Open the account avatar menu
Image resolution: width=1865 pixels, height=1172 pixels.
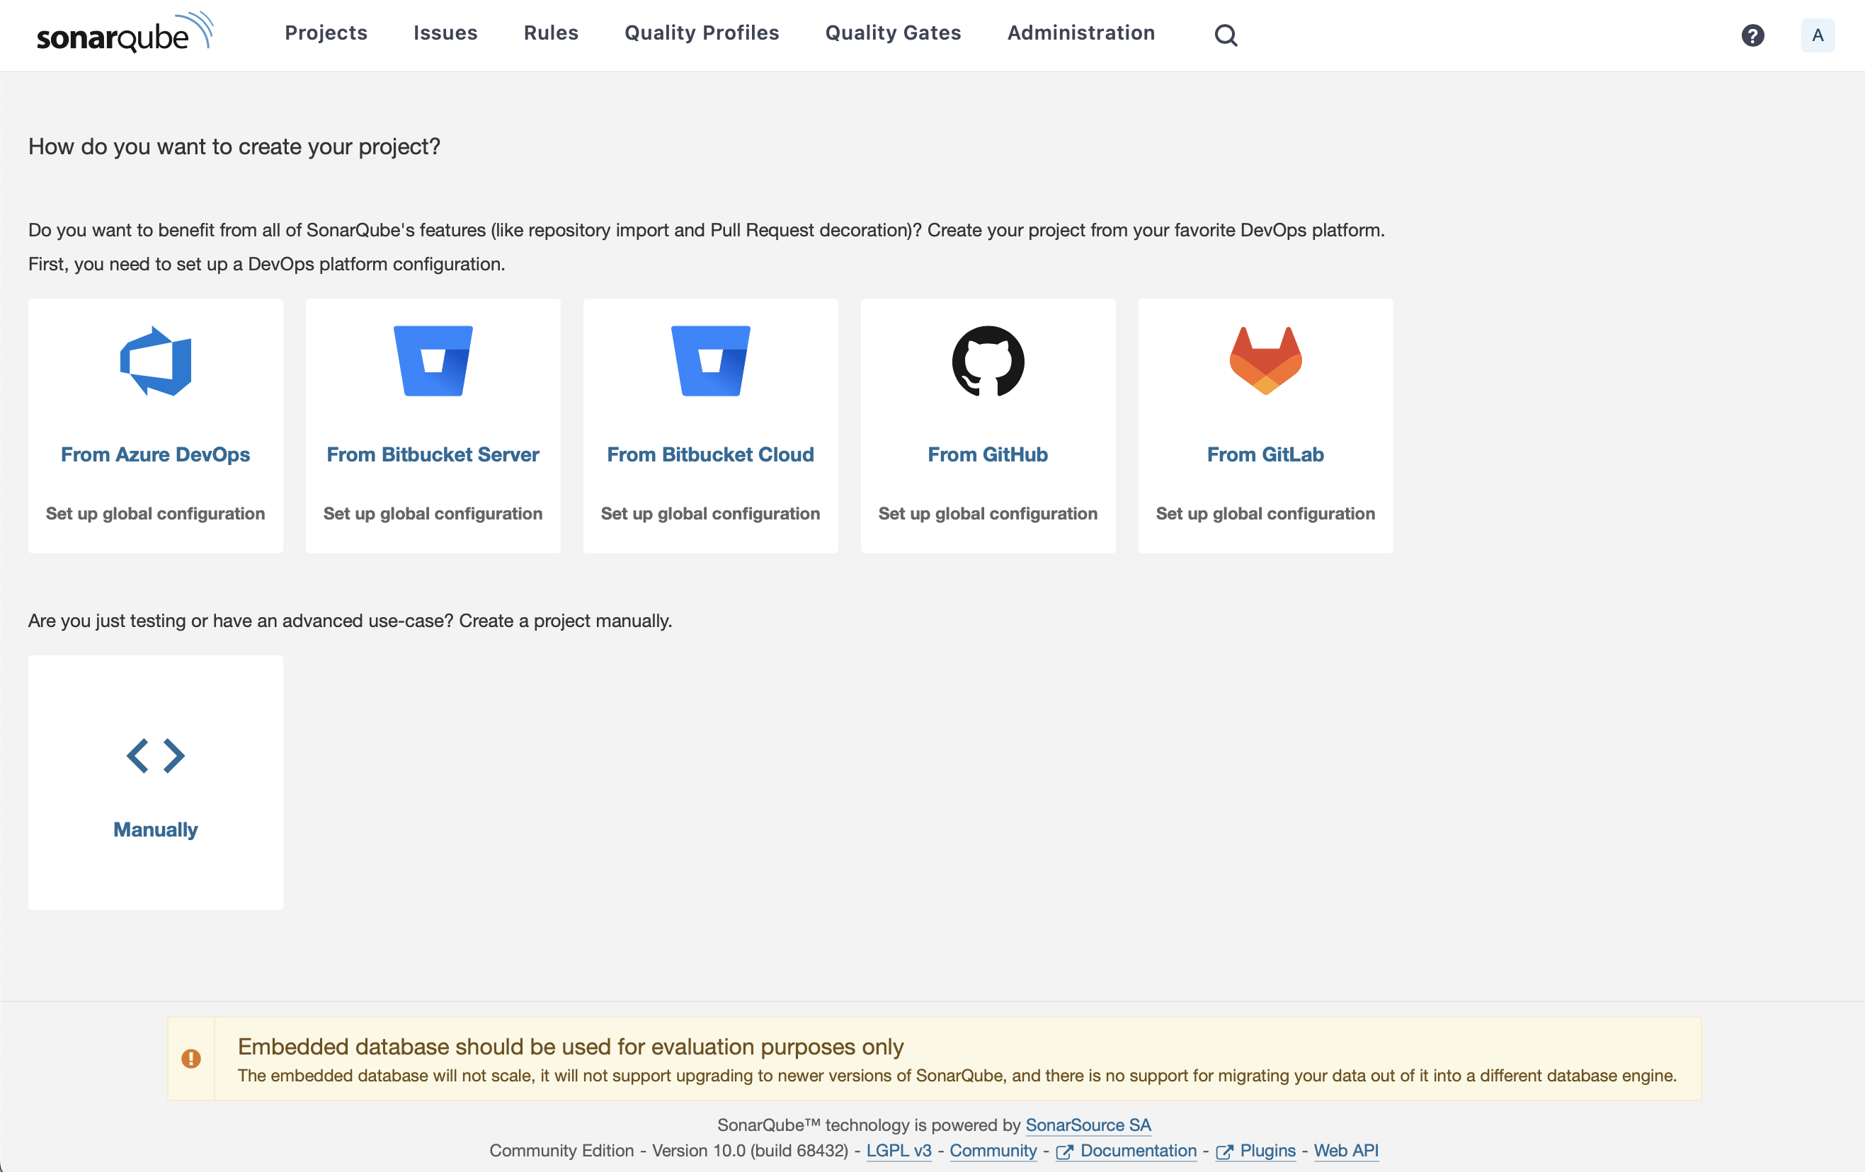pyautogui.click(x=1818, y=35)
